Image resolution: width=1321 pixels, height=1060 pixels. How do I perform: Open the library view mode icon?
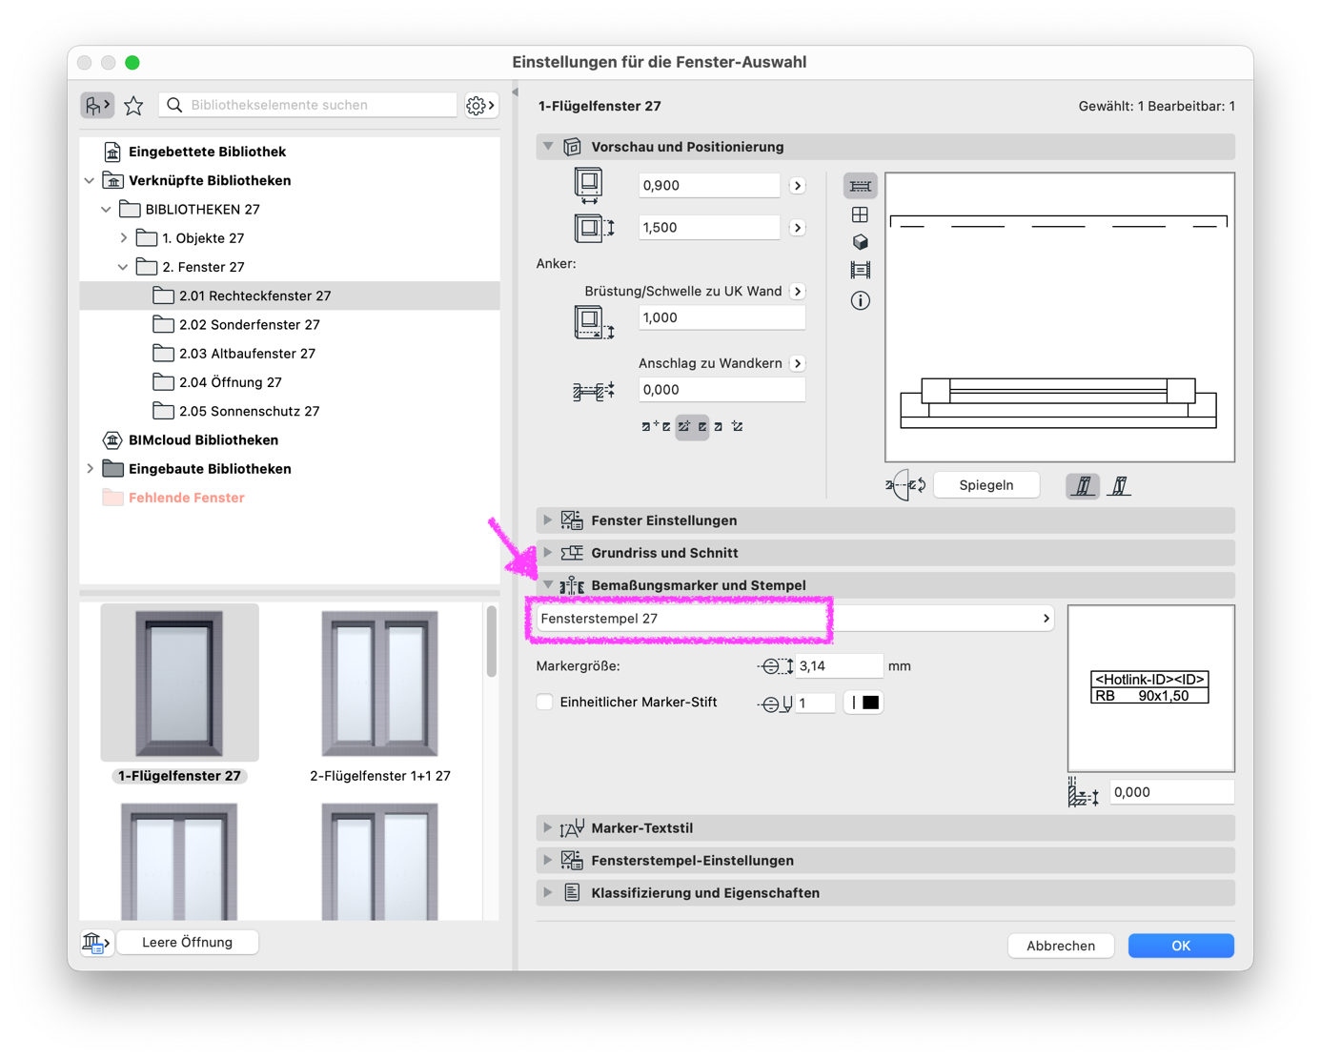point(97,105)
